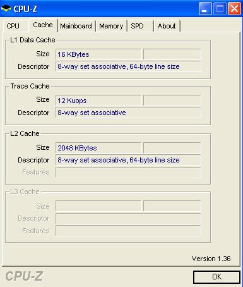Click the secondary empty box beside L3 size
Viewport: 243px width, 287px height.
pyautogui.click(x=172, y=206)
